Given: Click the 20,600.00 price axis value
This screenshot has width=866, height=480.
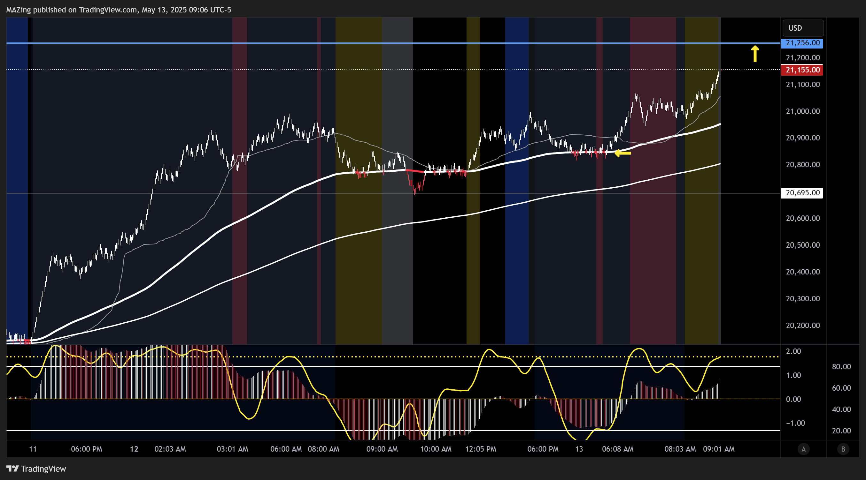Looking at the screenshot, I should (x=803, y=219).
